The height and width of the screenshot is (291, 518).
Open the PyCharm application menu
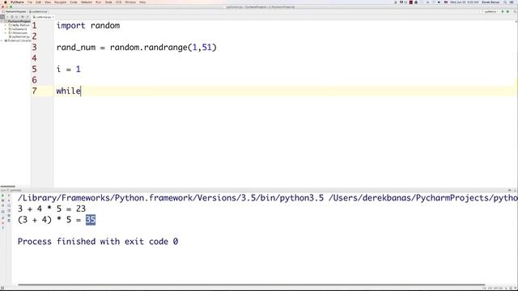[17, 2]
